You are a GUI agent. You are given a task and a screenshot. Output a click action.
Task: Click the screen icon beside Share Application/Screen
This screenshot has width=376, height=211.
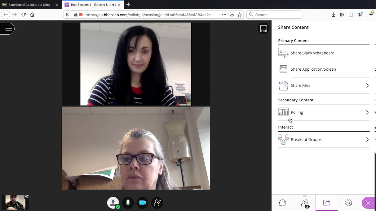pyautogui.click(x=283, y=69)
